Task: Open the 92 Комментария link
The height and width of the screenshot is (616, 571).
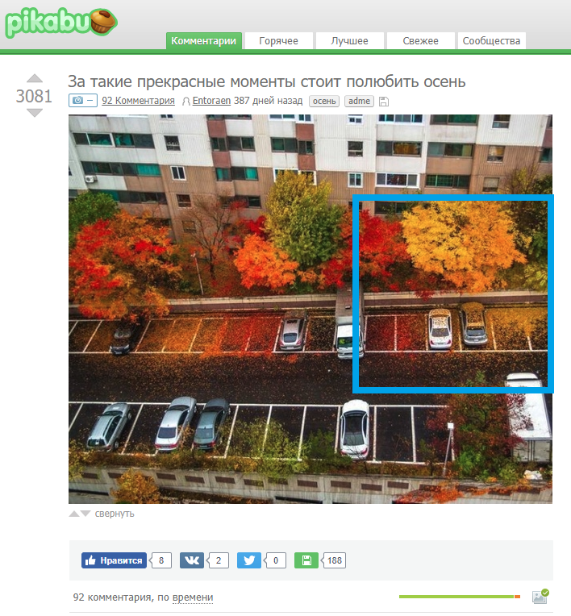Action: (139, 101)
